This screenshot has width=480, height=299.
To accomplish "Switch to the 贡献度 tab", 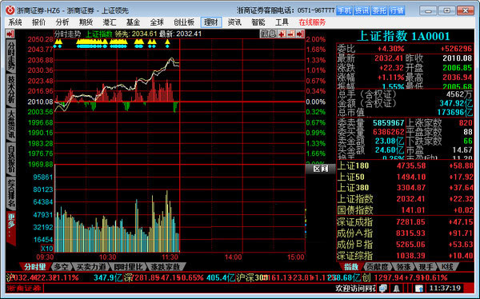I will 377,267.
